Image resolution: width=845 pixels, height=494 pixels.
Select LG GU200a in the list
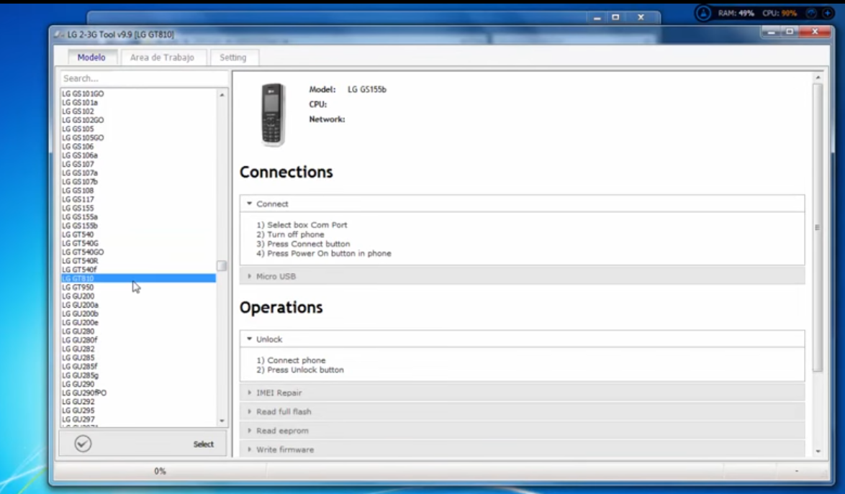(x=138, y=305)
